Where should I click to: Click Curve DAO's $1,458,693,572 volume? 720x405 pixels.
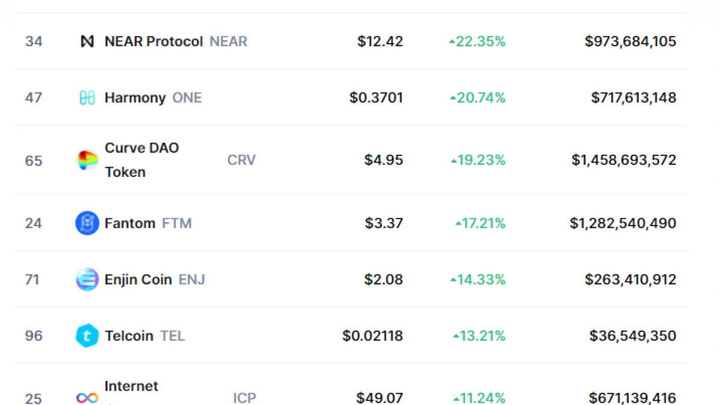pos(624,160)
